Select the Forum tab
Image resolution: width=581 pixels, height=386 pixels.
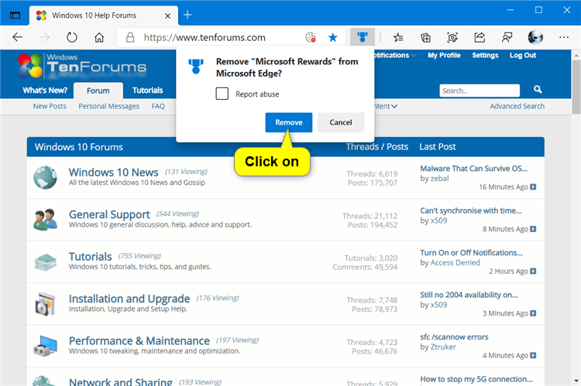click(x=98, y=91)
